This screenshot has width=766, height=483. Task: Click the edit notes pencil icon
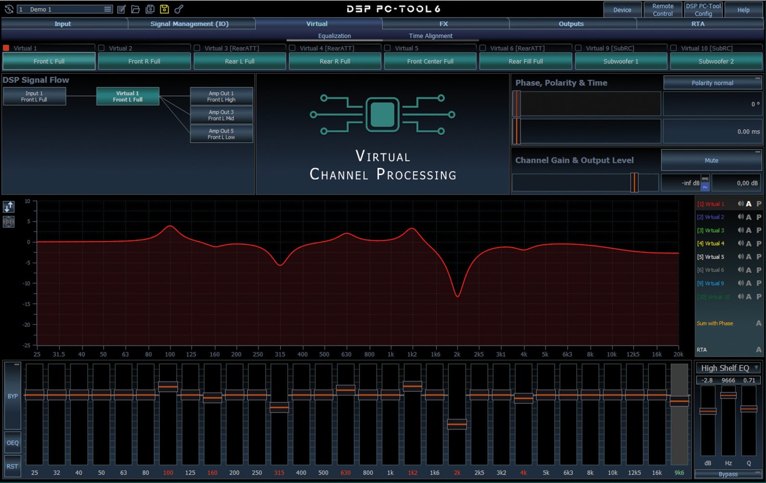122,9
